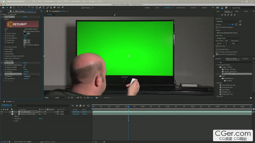The width and height of the screenshot is (255, 143).
Task: Select the Zoom magnifier tool
Action: (x=14, y=8)
